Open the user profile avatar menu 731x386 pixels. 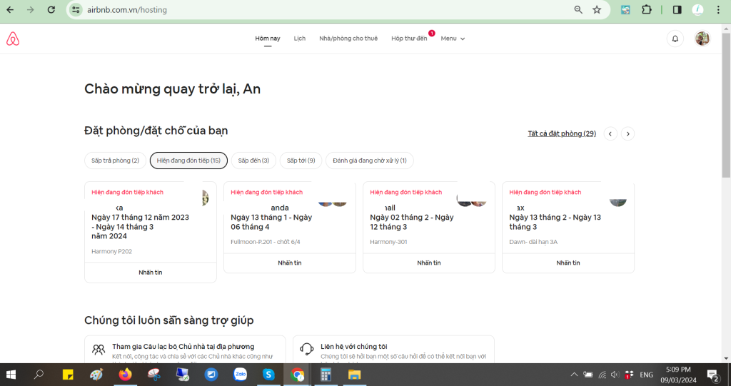click(x=702, y=39)
